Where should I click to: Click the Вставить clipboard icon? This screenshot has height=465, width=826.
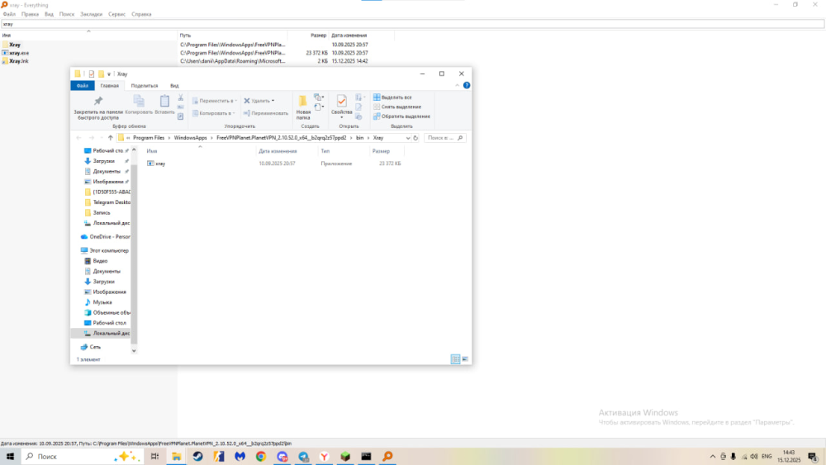(164, 101)
